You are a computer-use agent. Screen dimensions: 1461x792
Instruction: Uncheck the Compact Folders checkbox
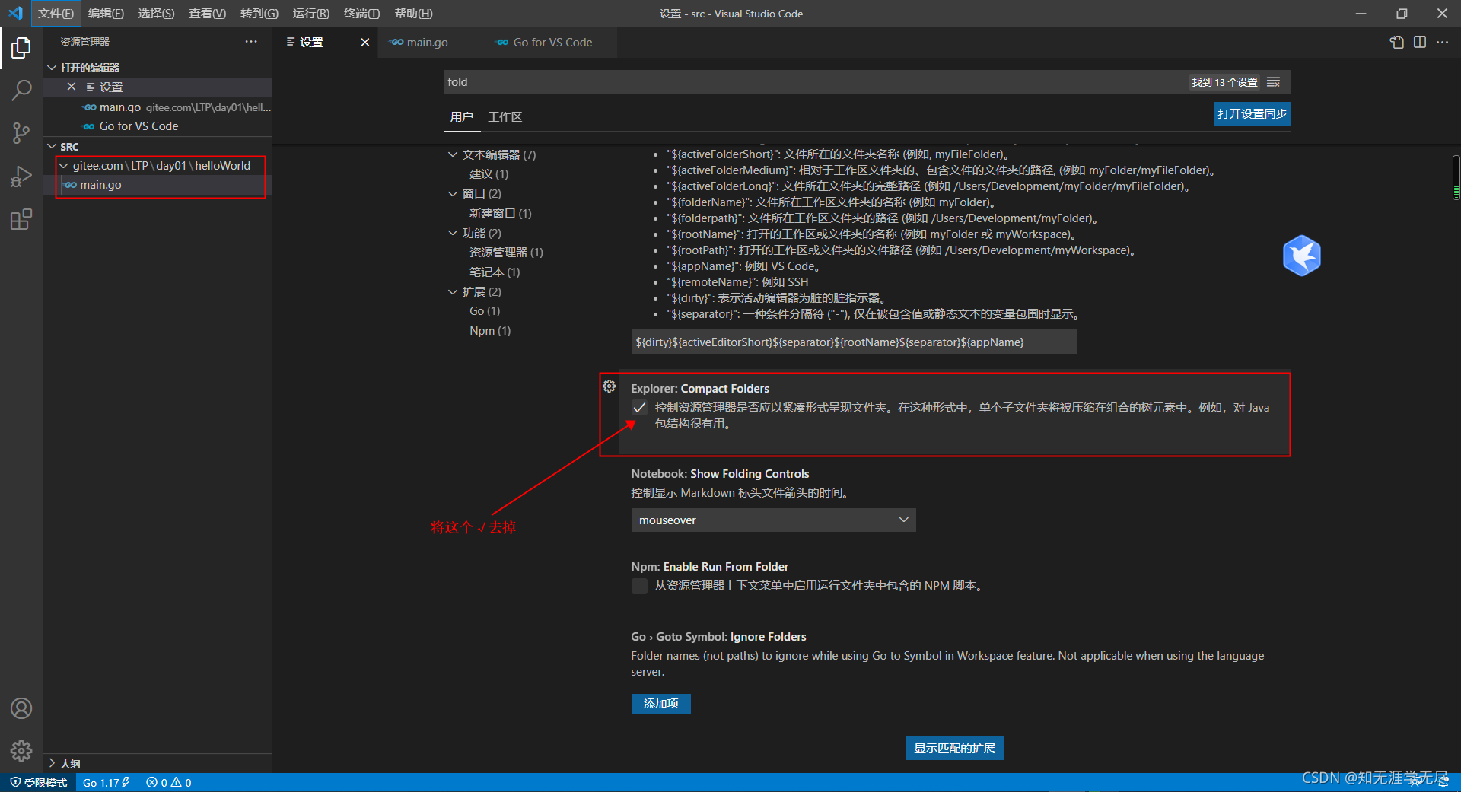click(x=639, y=408)
